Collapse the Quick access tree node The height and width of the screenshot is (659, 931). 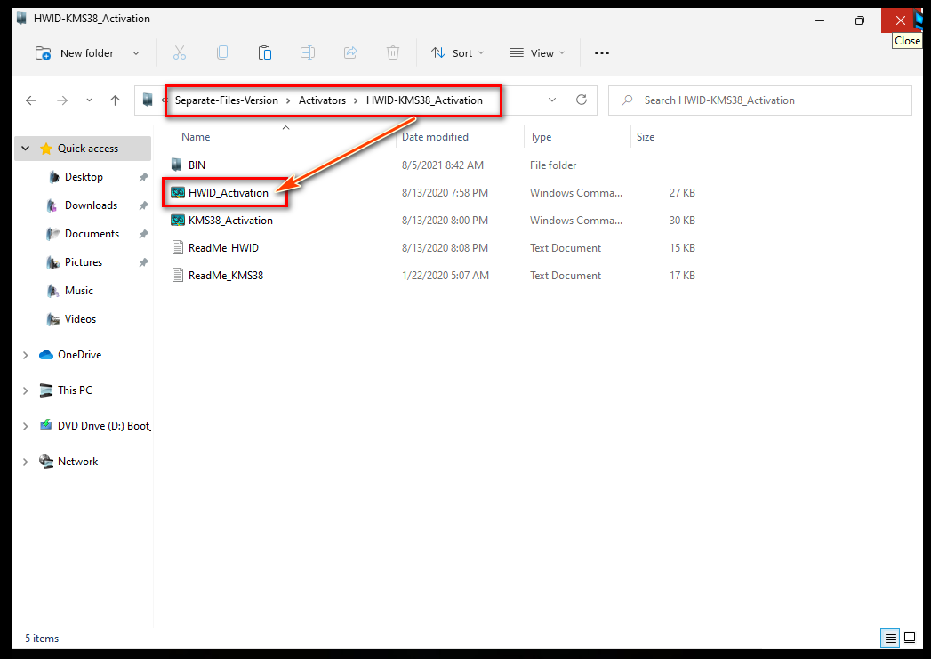pos(26,149)
